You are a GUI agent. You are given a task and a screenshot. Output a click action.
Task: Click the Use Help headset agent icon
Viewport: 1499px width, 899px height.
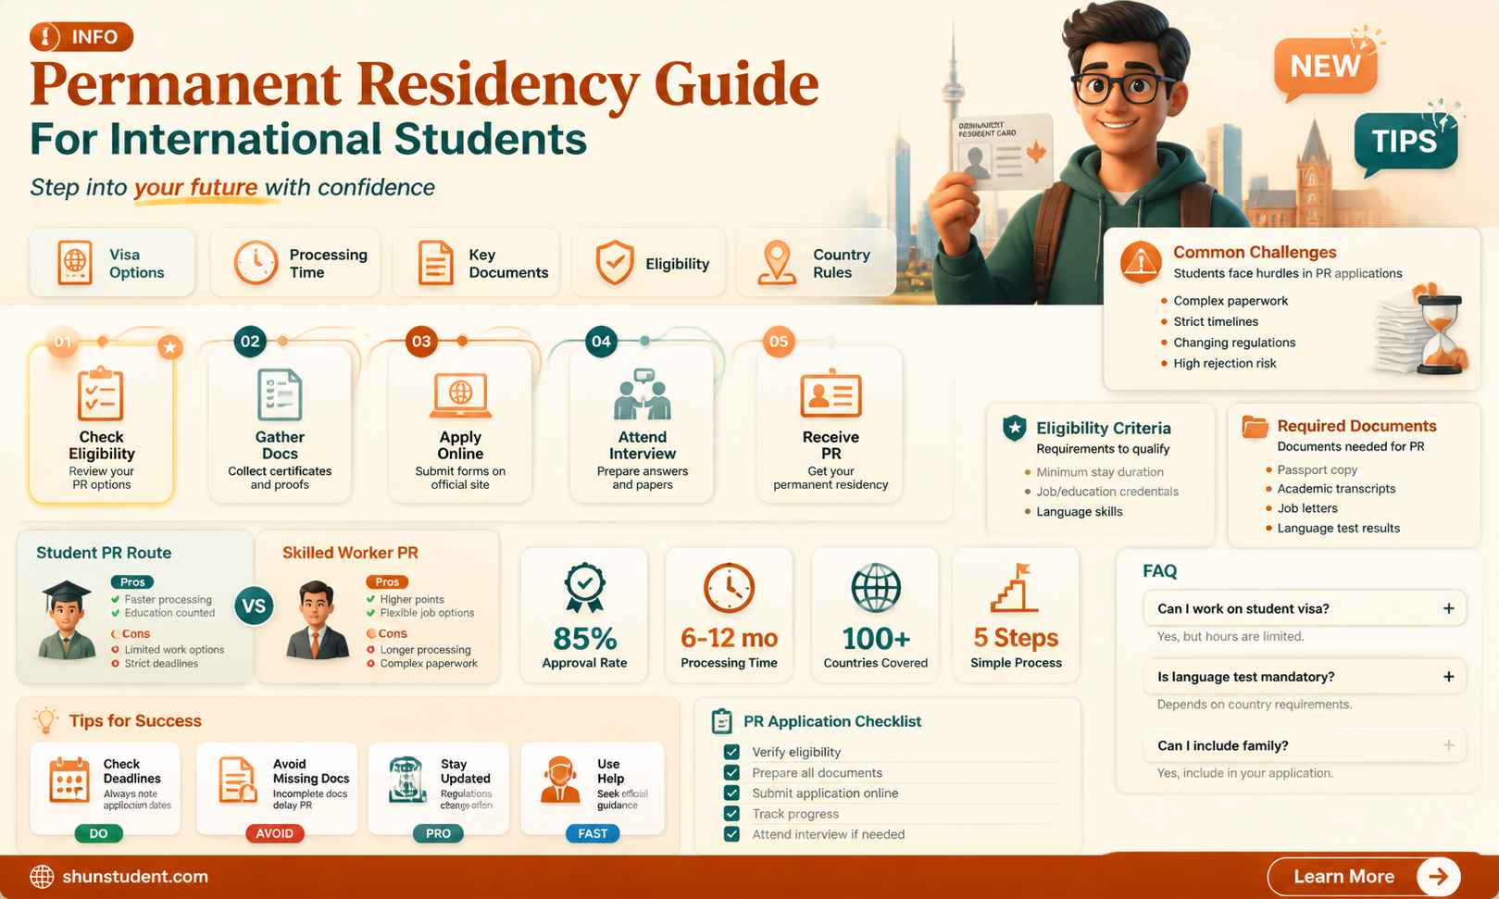[x=559, y=780]
